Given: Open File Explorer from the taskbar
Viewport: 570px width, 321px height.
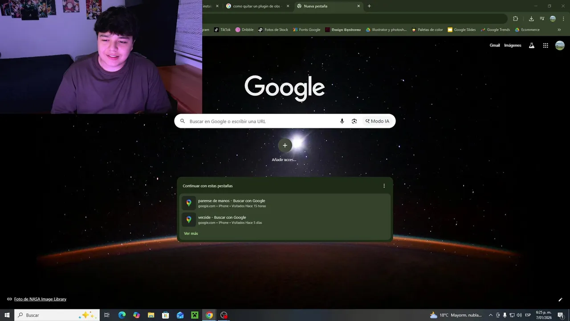Looking at the screenshot, I should pos(151,315).
